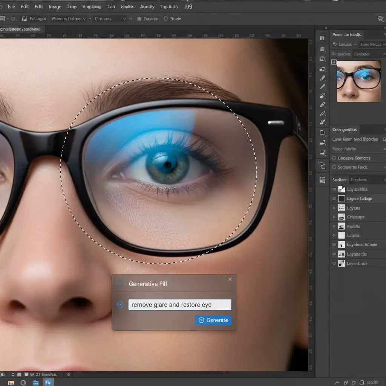The width and height of the screenshot is (386, 386).
Task: Expand the Loyats layer group
Action: point(334,208)
